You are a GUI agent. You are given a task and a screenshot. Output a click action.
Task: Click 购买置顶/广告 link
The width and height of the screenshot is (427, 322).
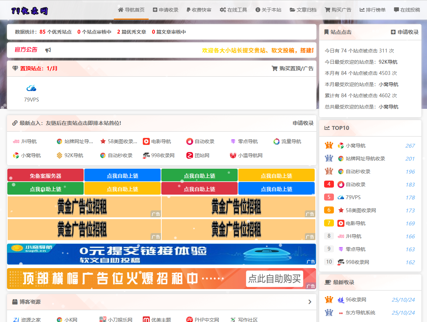[x=293, y=69]
